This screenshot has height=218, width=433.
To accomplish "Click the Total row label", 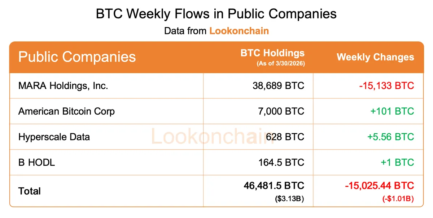I will click(30, 191).
